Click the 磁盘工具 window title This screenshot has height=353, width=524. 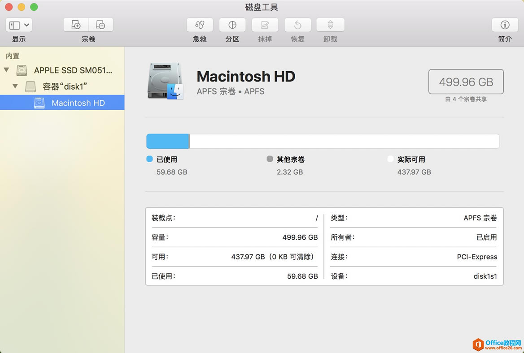(x=262, y=7)
